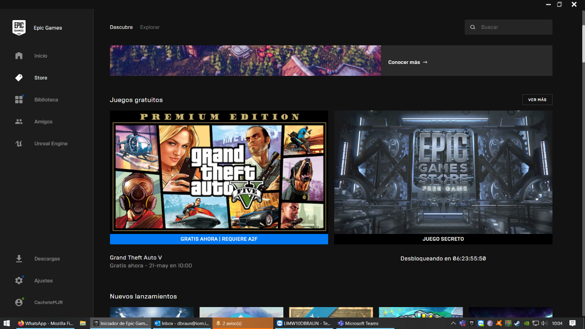585x329 pixels.
Task: Click inside the Buscar search field
Action: [x=509, y=27]
